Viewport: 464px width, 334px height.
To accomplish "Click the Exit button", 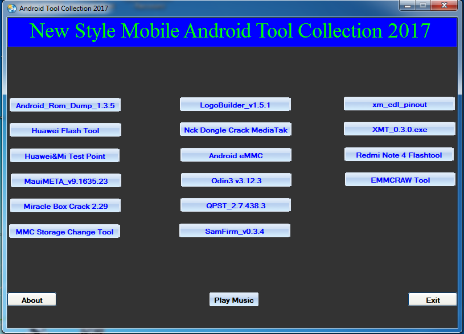I will point(433,300).
